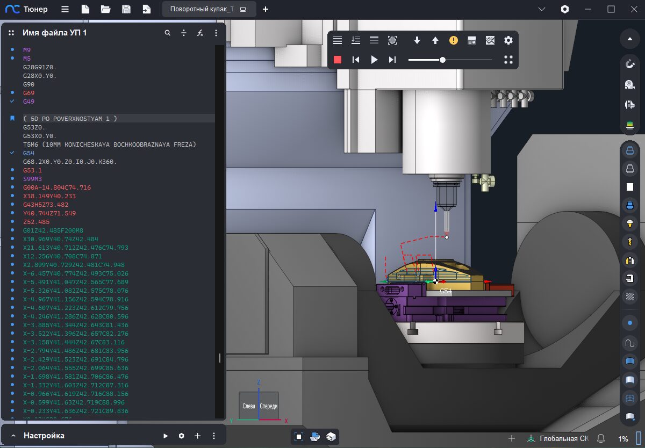Viewport: 645px width, 448px height.
Task: Click the magnet snap icon
Action: (629, 64)
